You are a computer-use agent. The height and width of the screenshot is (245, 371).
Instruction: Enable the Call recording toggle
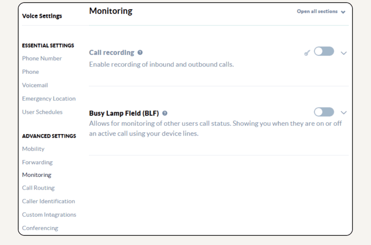point(324,52)
